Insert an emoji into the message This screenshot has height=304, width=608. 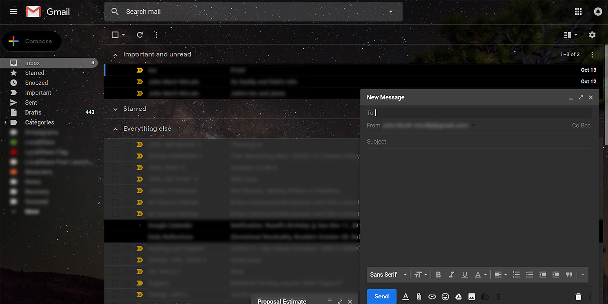coord(445,297)
